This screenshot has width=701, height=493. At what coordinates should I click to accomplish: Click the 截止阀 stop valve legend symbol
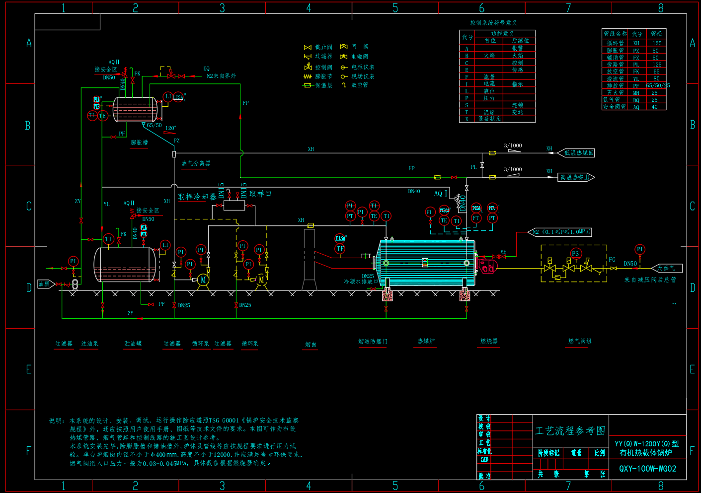pyautogui.click(x=308, y=48)
